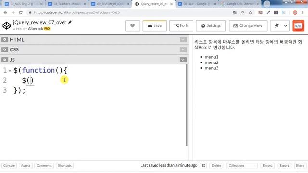Love this pen with heart button
The image size is (308, 173).
tap(133, 25)
